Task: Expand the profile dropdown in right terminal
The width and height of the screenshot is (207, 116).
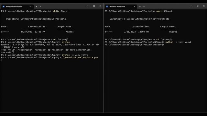Action: [x=144, y=6]
